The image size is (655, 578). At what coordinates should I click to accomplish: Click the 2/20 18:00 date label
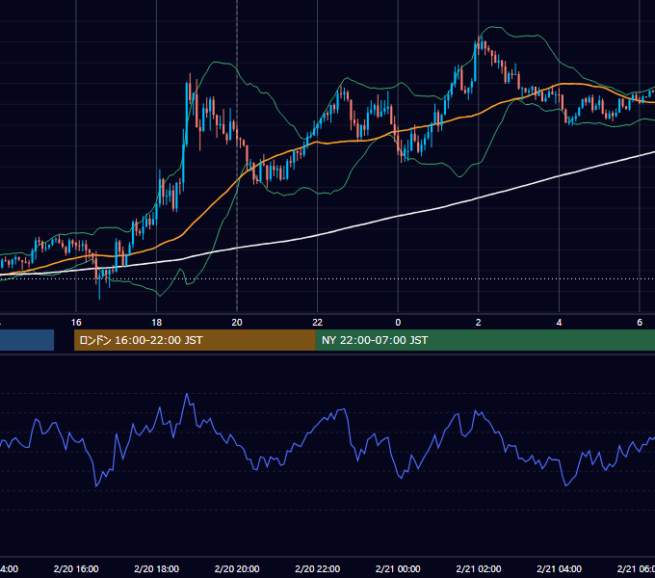tap(157, 568)
